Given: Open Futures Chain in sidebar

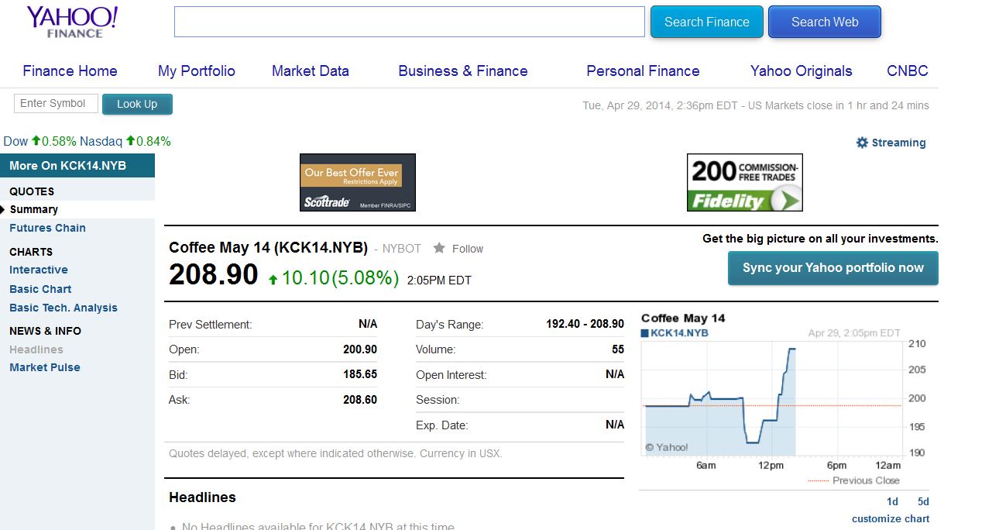Looking at the screenshot, I should (47, 228).
